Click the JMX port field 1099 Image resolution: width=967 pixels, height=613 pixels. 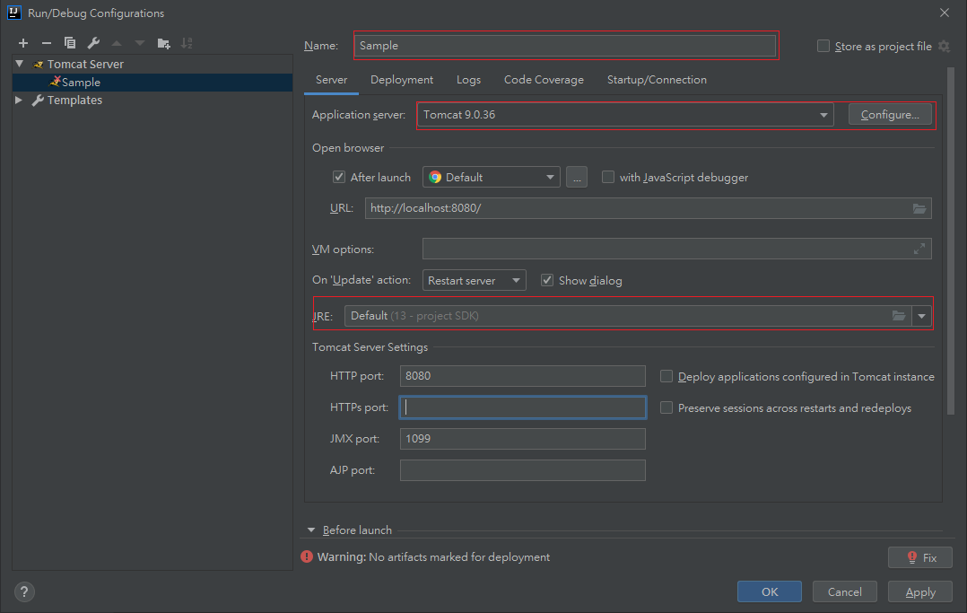(x=522, y=439)
